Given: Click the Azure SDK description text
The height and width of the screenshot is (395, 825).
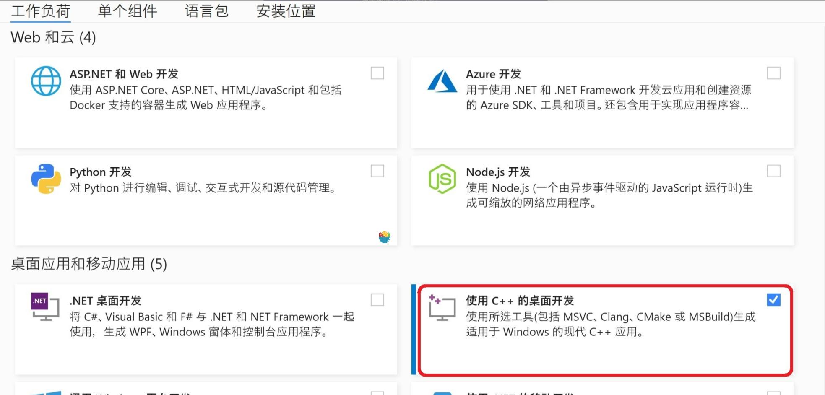Looking at the screenshot, I should coord(609,97).
